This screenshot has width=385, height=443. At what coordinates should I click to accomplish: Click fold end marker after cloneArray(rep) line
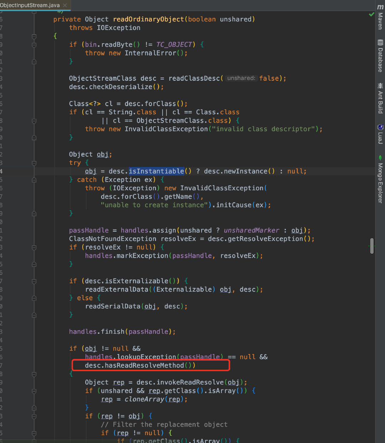coord(34,408)
